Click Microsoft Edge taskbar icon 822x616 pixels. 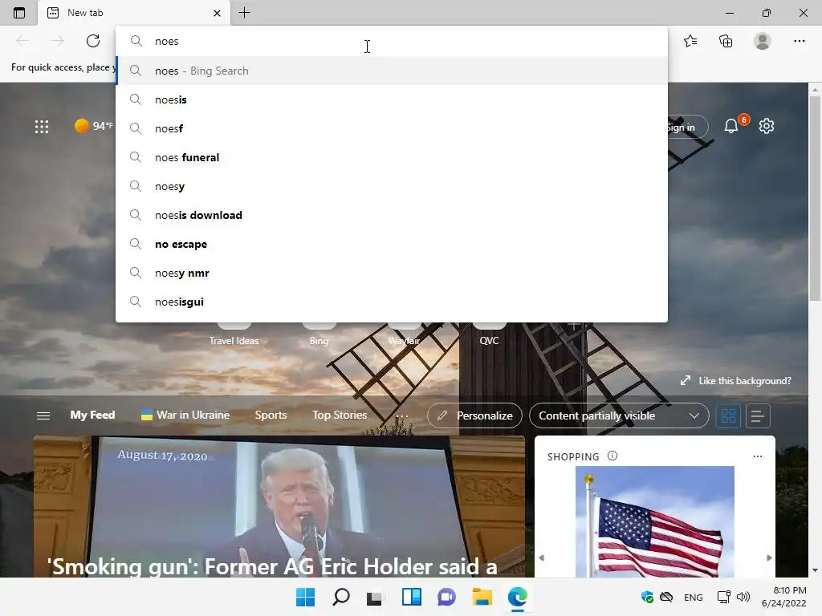[518, 597]
